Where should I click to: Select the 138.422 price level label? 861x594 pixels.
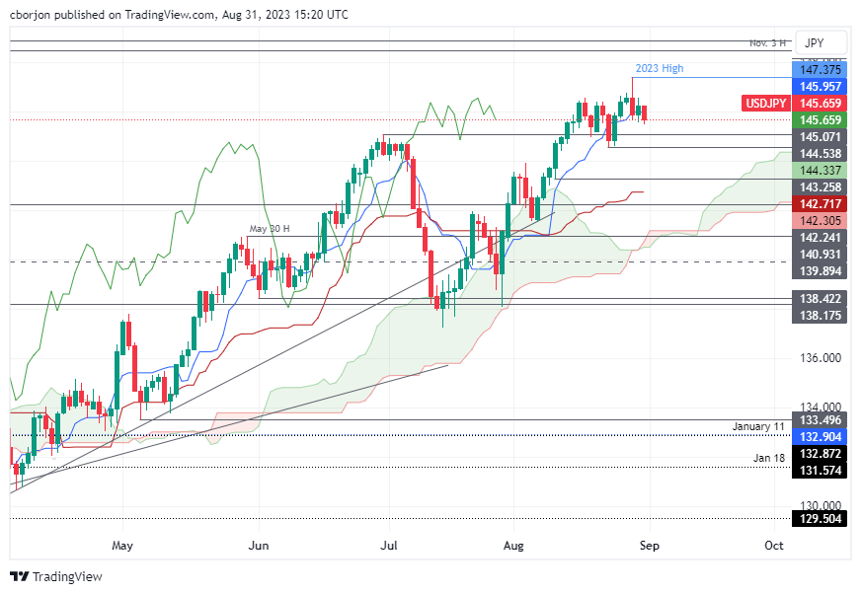(x=820, y=298)
